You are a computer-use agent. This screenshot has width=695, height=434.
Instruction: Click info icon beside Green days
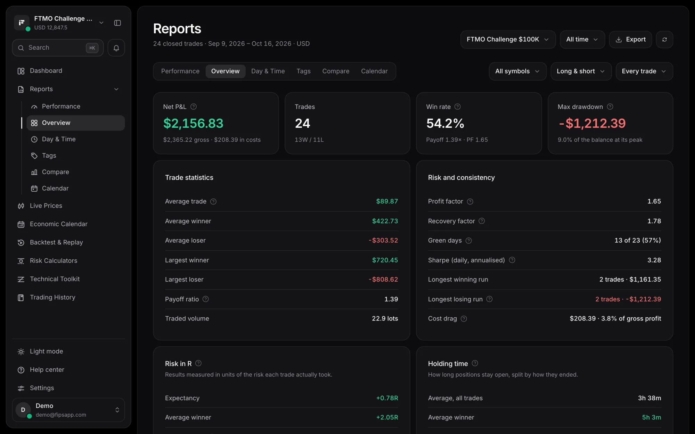(x=469, y=241)
